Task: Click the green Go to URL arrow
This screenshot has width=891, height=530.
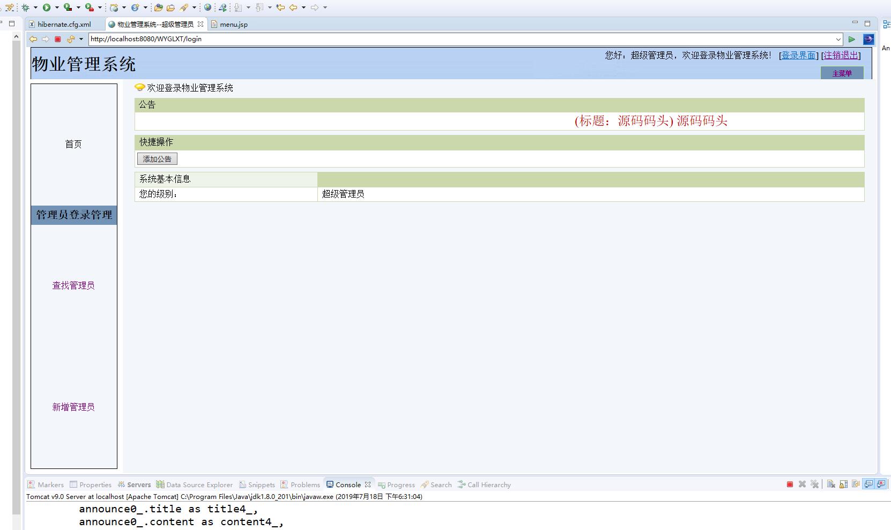Action: tap(852, 39)
